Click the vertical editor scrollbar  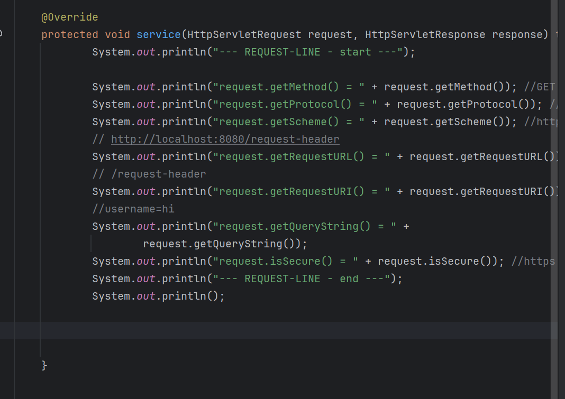[554, 200]
